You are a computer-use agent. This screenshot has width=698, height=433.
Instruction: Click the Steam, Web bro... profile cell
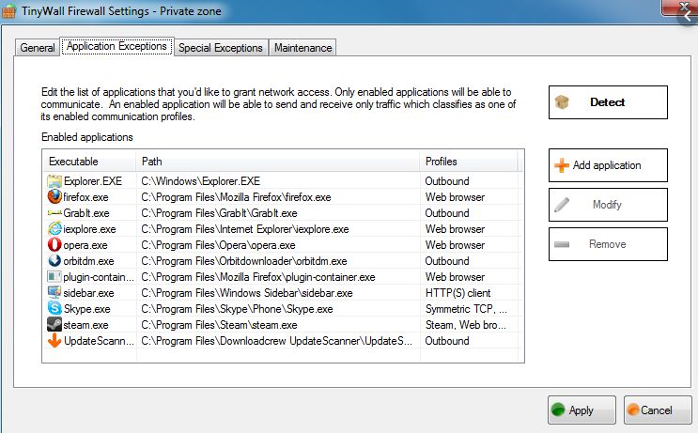tap(465, 325)
